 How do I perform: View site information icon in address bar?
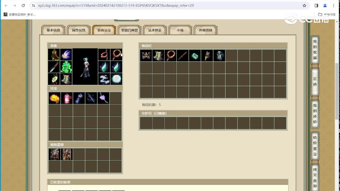point(33,5)
